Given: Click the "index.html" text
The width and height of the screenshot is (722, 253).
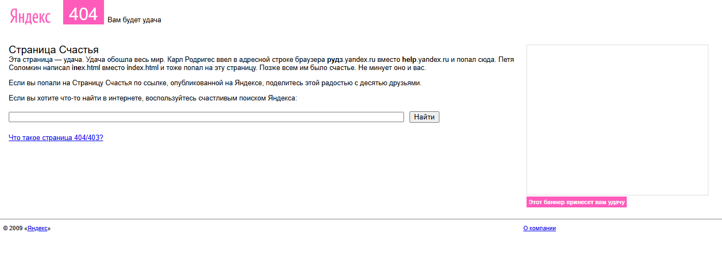Looking at the screenshot, I should tap(143, 68).
